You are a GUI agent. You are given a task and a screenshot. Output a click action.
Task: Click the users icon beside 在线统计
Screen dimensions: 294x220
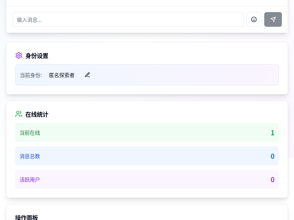point(19,114)
